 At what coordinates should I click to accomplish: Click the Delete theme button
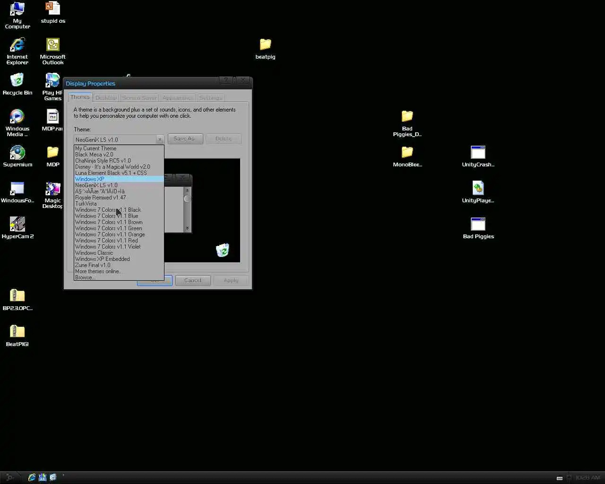(x=224, y=138)
